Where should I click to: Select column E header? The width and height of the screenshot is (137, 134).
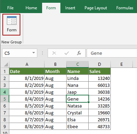click(121, 64)
